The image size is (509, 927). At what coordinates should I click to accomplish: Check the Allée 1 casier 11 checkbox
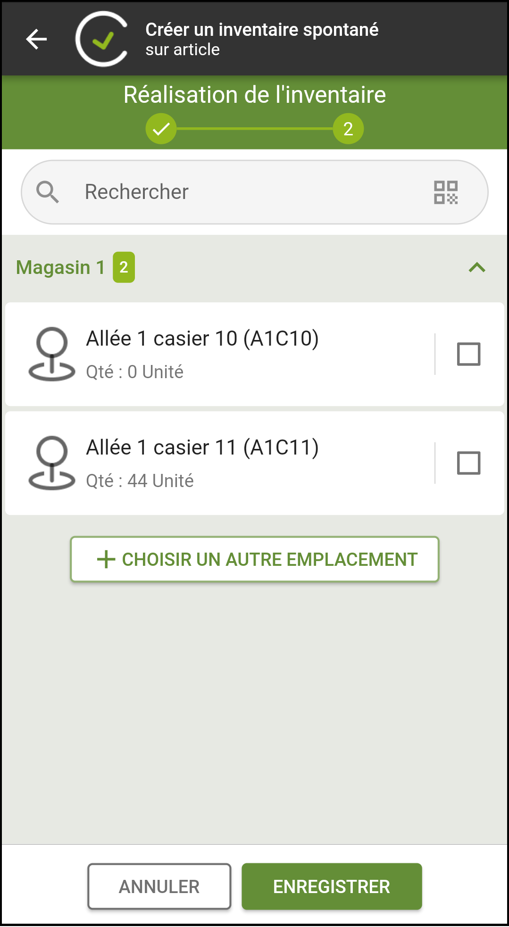point(469,463)
